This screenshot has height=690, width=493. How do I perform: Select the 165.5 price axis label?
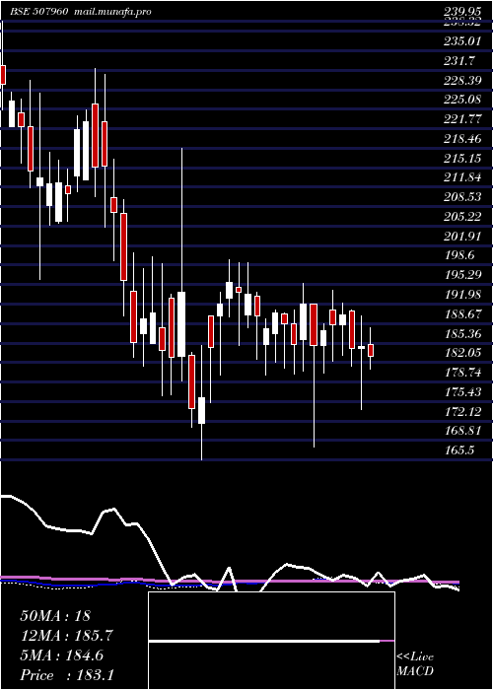[x=458, y=450]
